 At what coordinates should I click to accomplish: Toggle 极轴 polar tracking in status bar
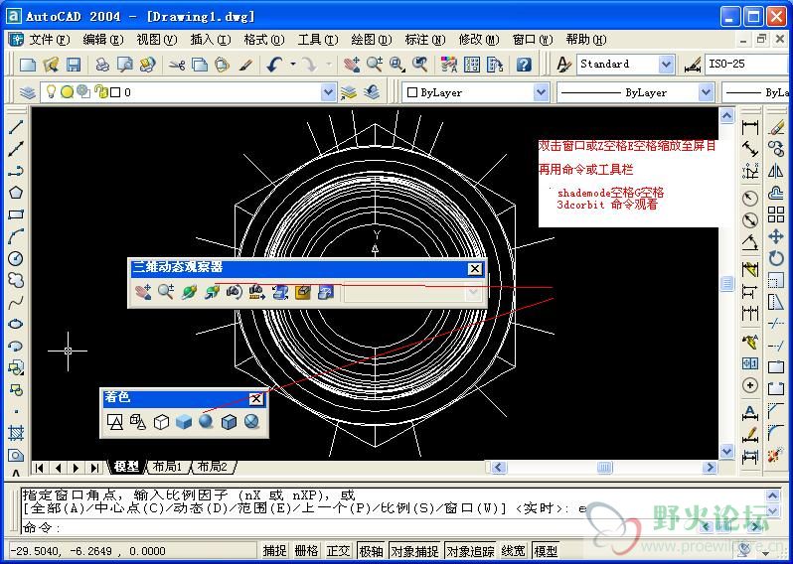(371, 551)
